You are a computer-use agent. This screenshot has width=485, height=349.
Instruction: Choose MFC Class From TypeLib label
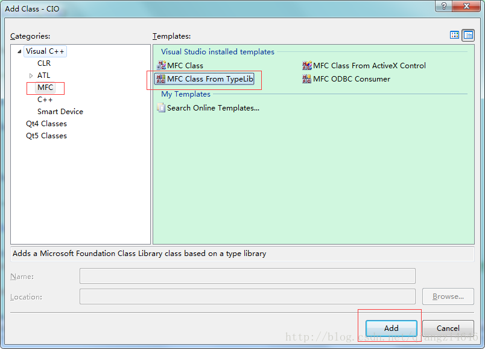(x=211, y=79)
